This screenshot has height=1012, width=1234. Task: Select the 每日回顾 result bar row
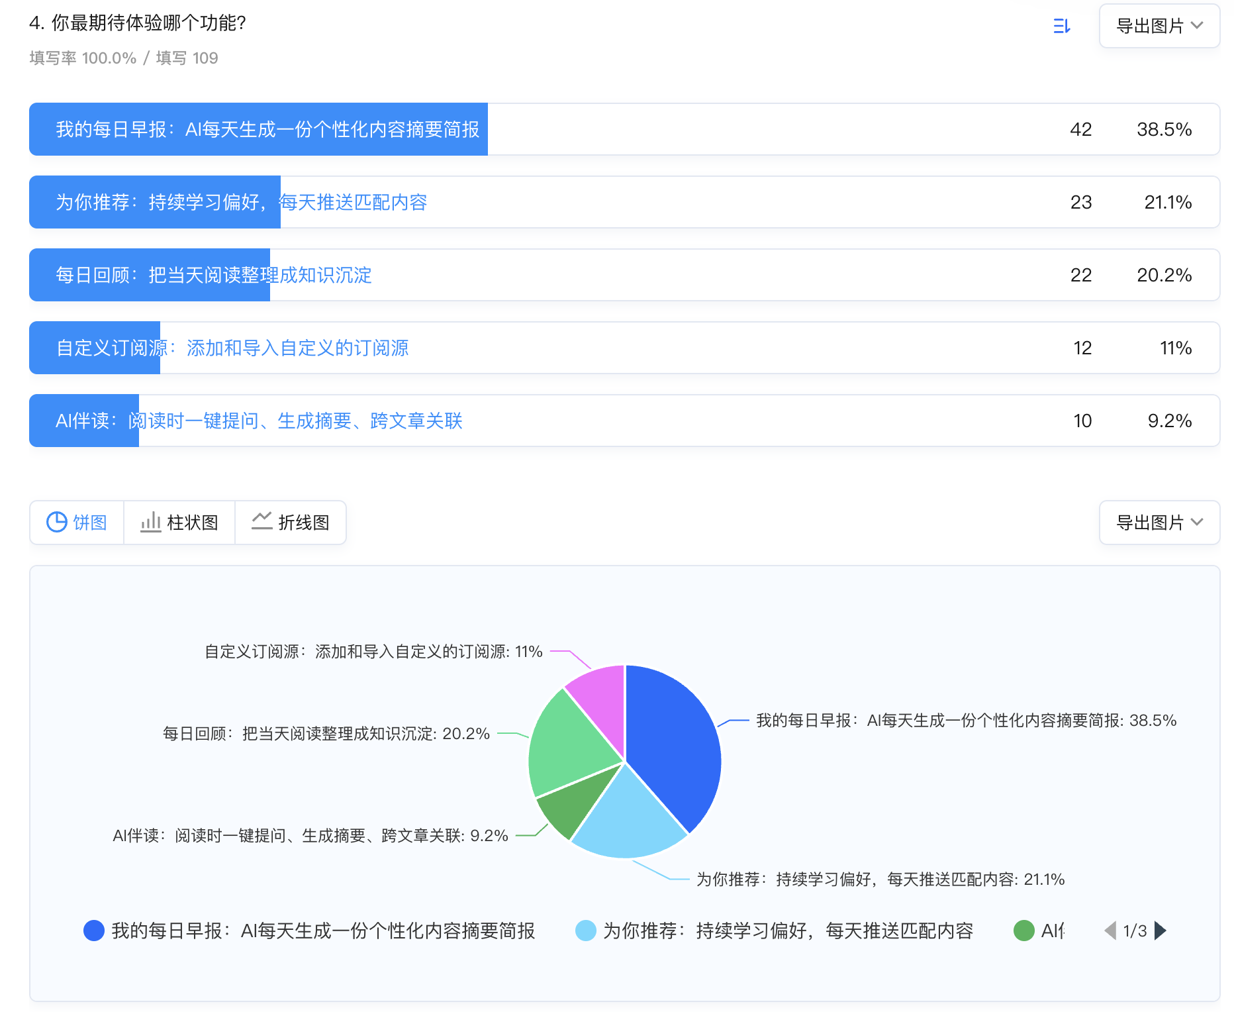coord(624,275)
